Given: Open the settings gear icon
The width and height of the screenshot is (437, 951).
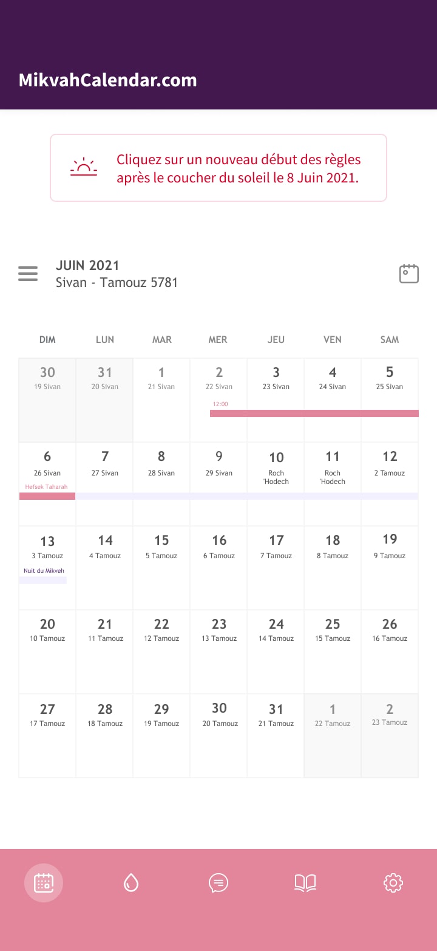Looking at the screenshot, I should (393, 882).
